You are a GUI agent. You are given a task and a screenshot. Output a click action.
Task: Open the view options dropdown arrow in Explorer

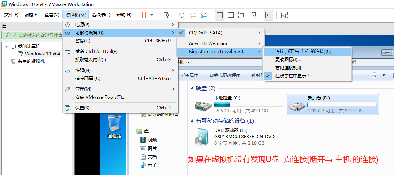[384, 75]
